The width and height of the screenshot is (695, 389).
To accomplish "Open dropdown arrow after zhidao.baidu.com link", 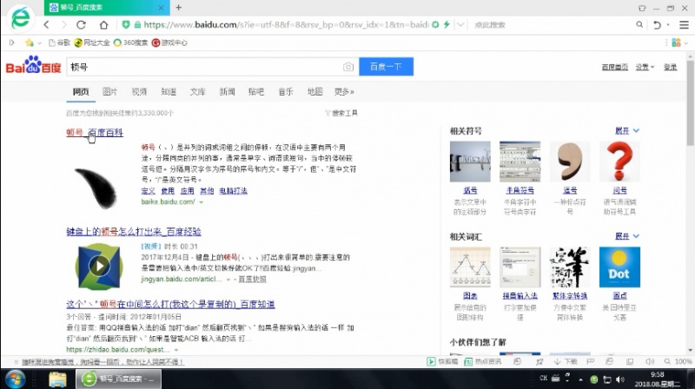I will pos(176,350).
